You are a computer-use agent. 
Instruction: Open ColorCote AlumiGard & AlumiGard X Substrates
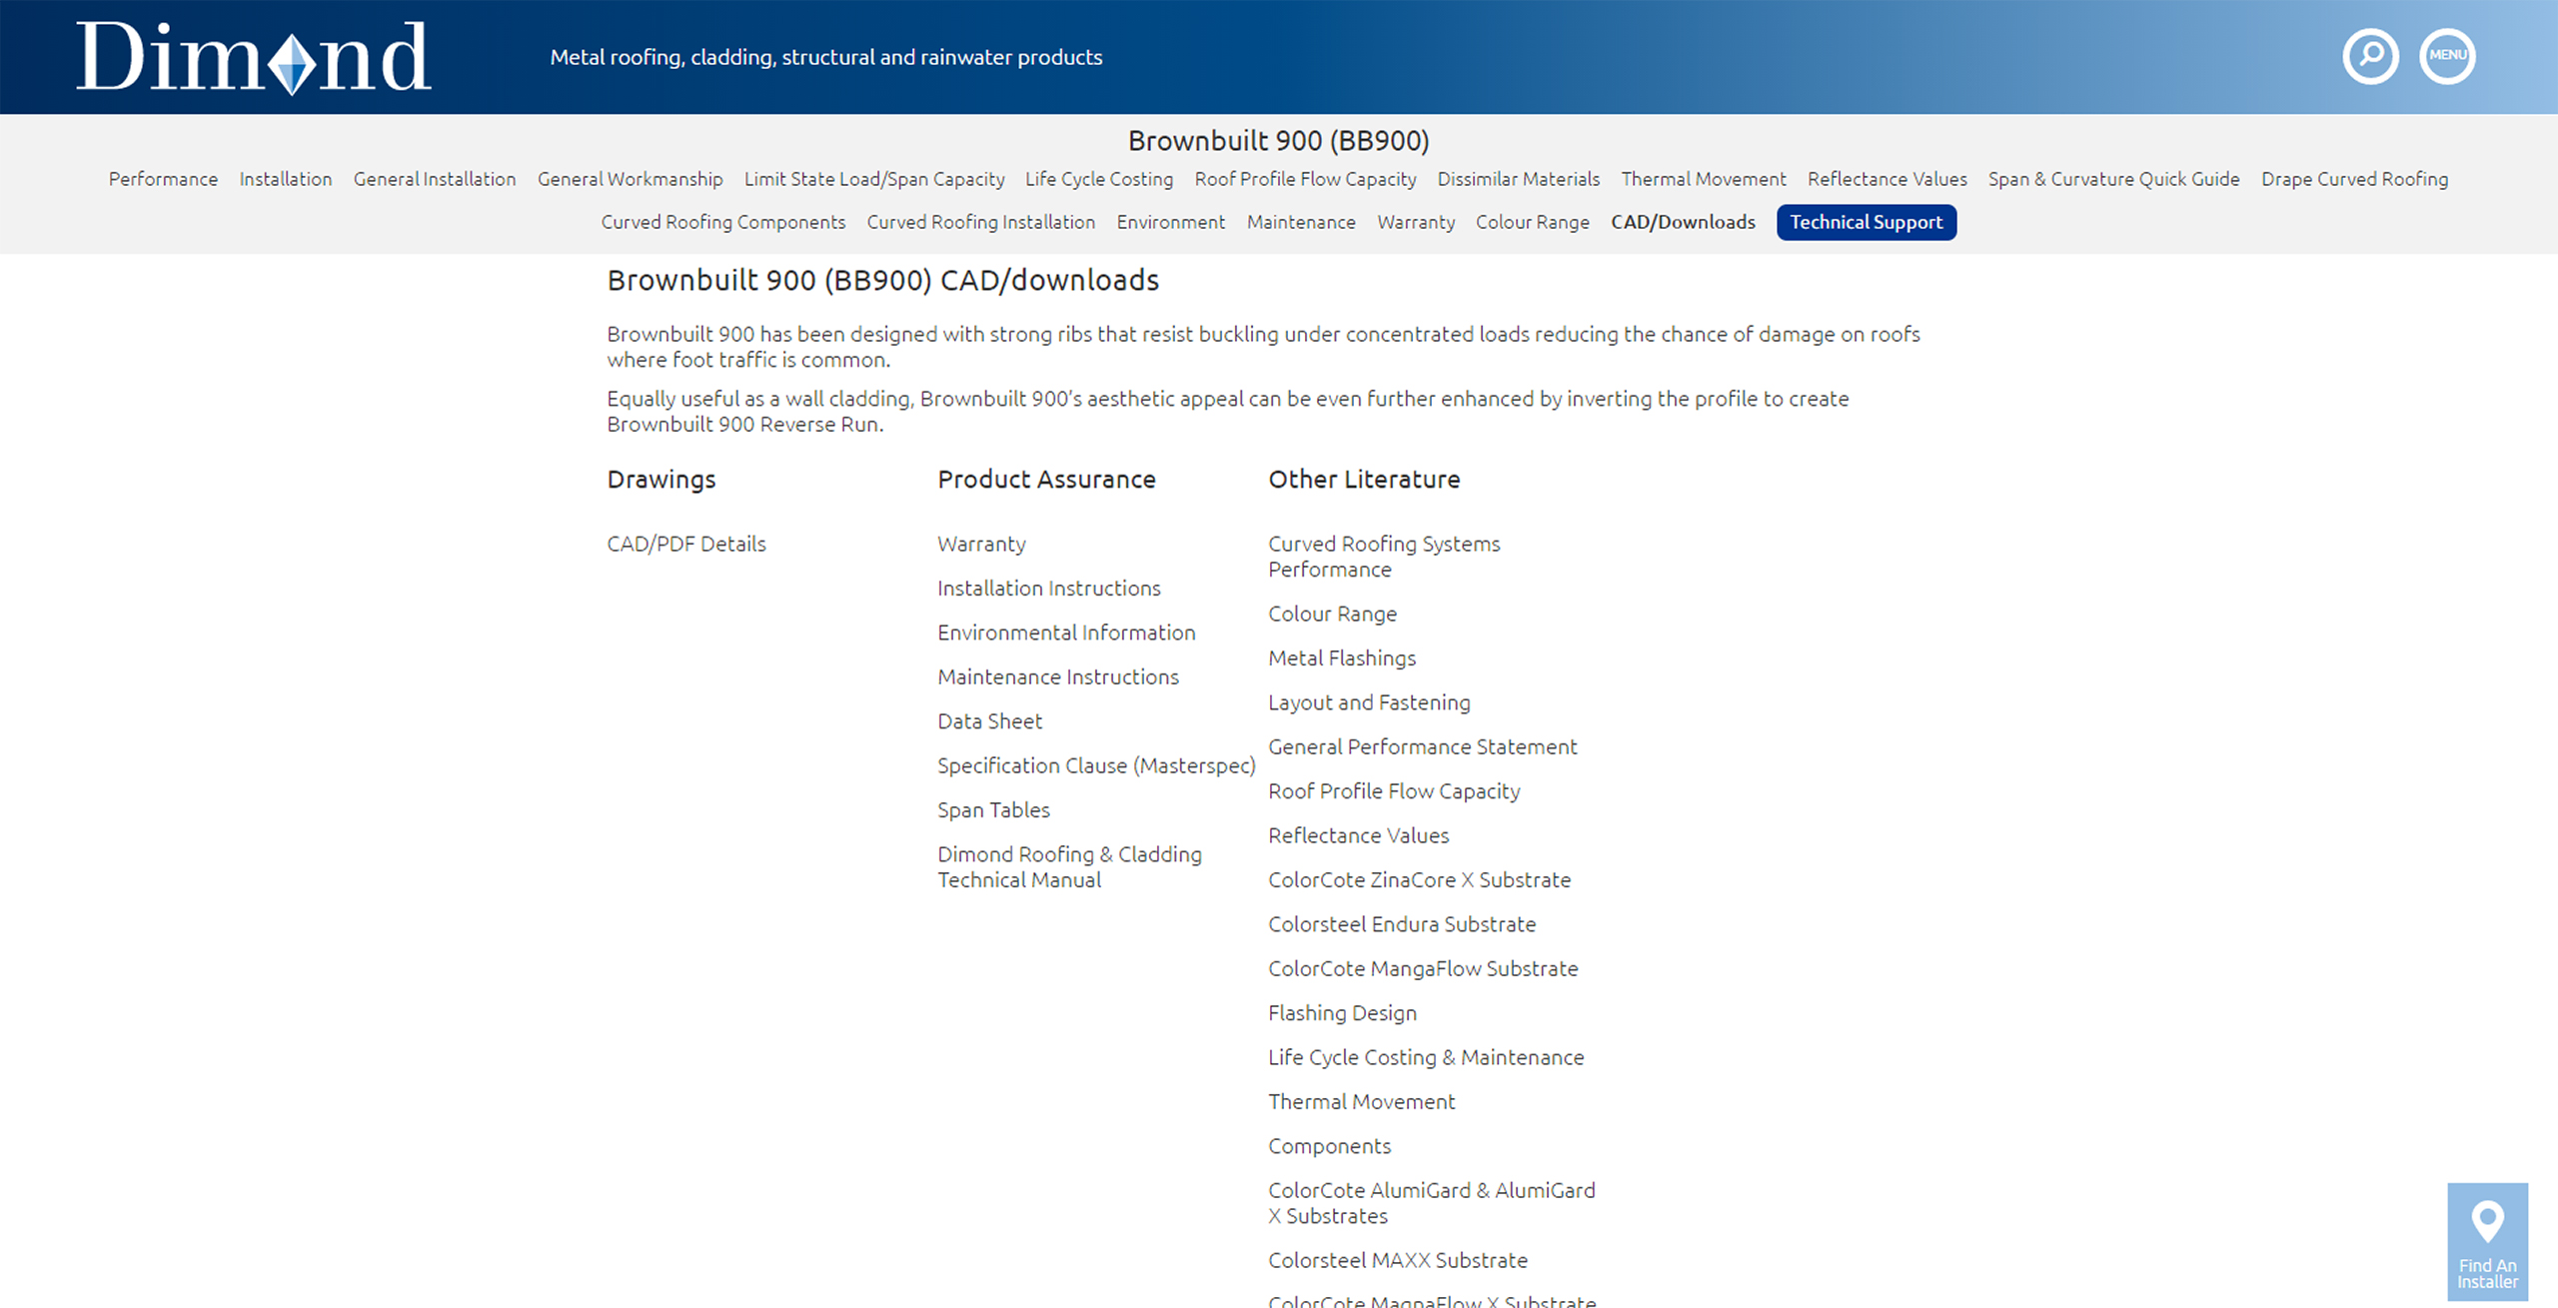[1432, 1203]
